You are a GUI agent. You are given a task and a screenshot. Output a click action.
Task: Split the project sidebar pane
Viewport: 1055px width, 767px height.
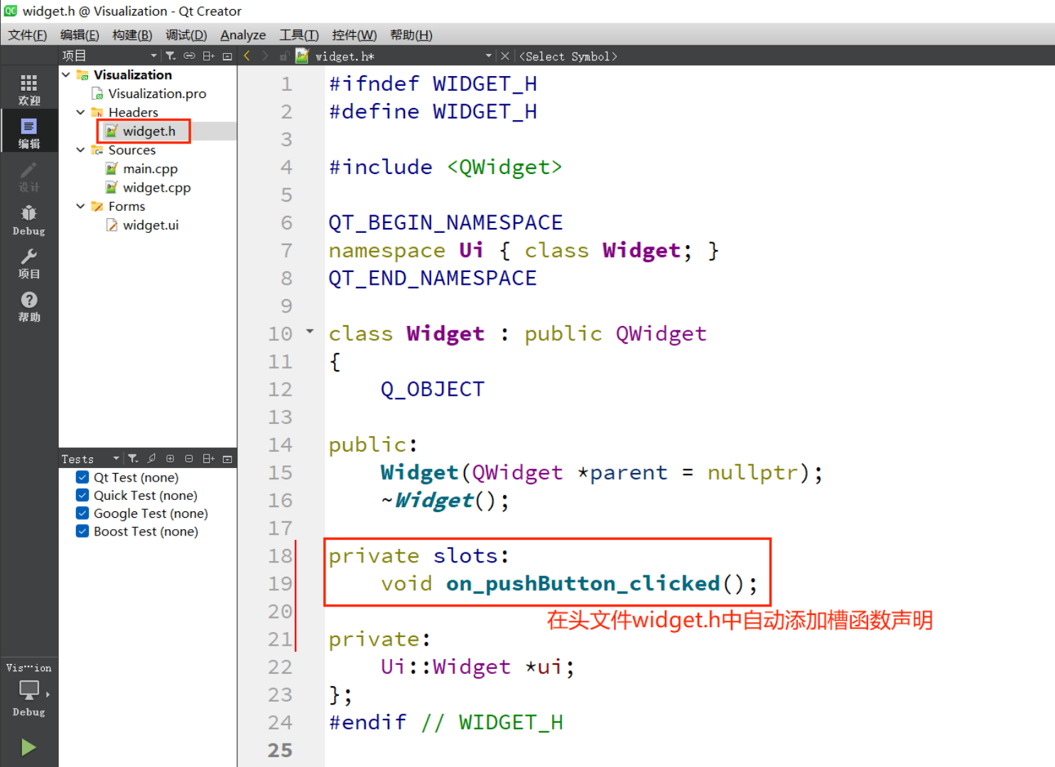pos(208,55)
